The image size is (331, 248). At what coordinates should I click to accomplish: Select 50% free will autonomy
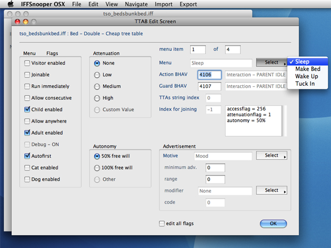pyautogui.click(x=97, y=156)
